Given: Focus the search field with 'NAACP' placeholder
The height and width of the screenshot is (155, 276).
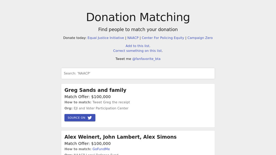Looking at the screenshot, I should tap(138, 74).
